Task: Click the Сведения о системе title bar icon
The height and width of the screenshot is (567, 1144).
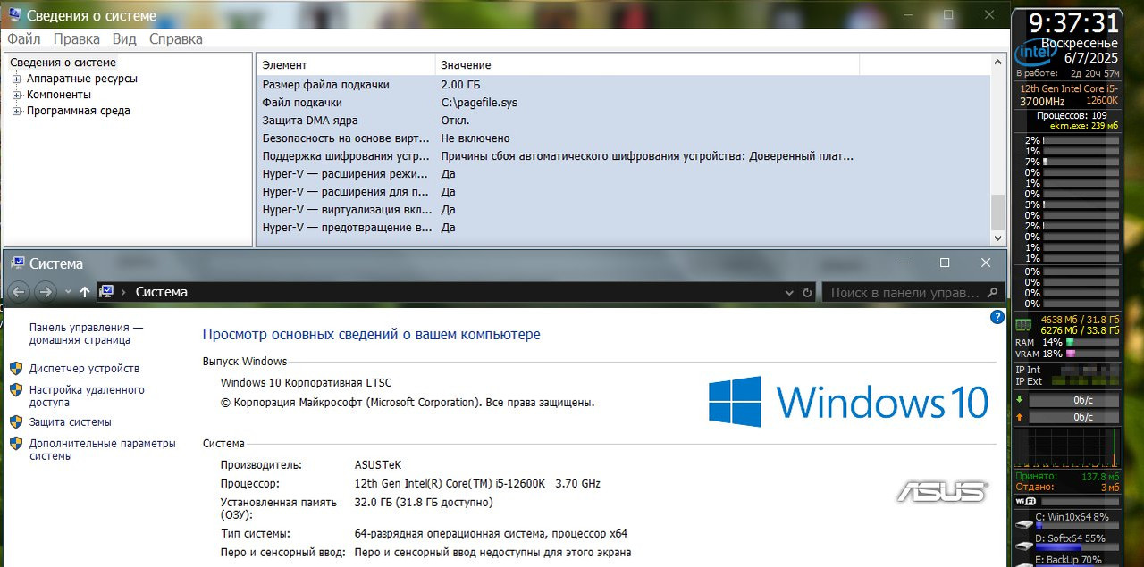Action: pyautogui.click(x=14, y=15)
